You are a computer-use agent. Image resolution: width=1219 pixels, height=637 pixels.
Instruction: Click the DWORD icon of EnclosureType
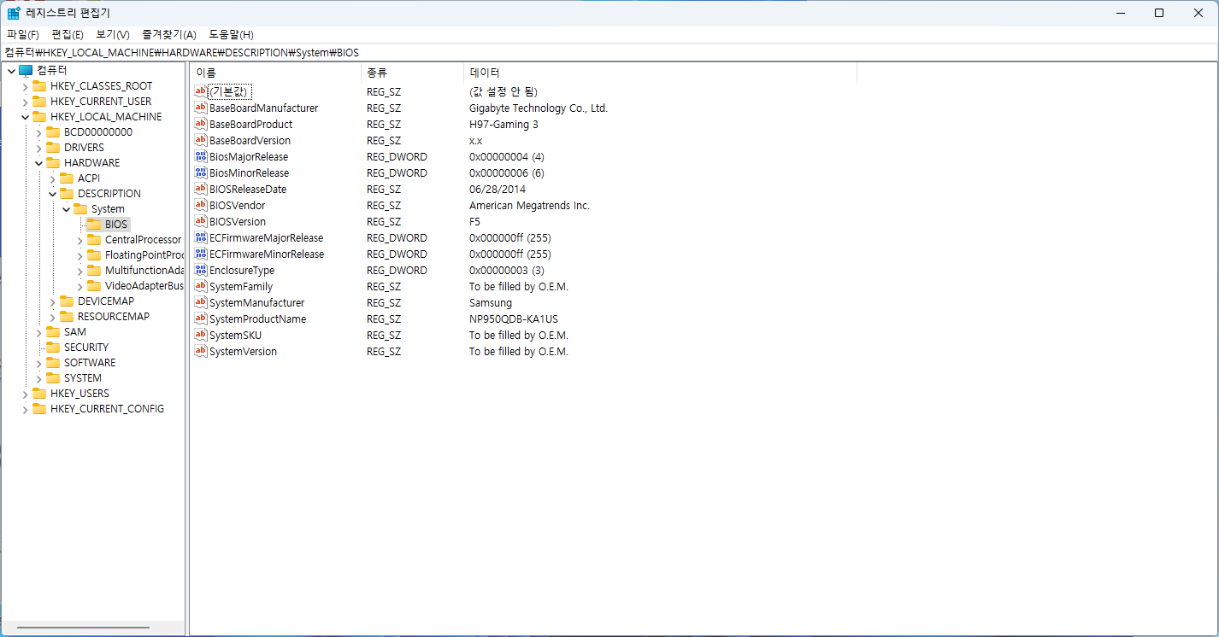pyautogui.click(x=201, y=270)
